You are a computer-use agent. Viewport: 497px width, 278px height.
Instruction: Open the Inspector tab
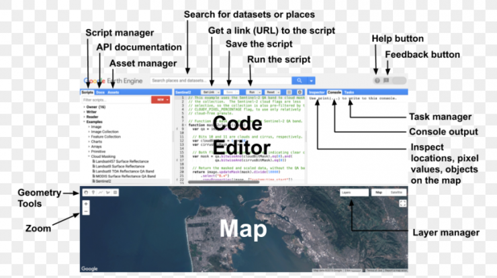coord(316,92)
